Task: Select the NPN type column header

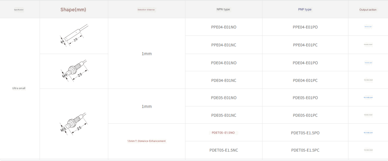Action: 223,9
